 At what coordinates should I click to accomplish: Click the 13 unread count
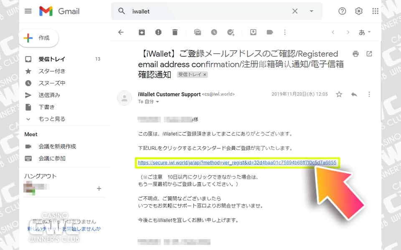(x=98, y=59)
